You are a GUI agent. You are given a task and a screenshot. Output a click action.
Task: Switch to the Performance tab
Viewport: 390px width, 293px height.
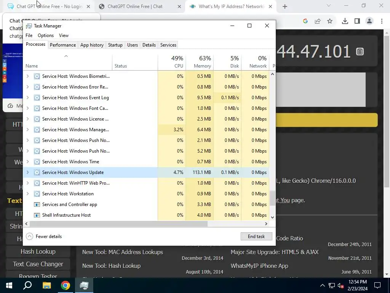tap(63, 45)
